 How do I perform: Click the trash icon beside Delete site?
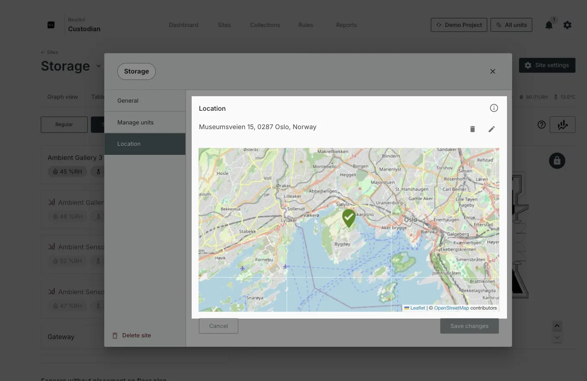pyautogui.click(x=115, y=336)
